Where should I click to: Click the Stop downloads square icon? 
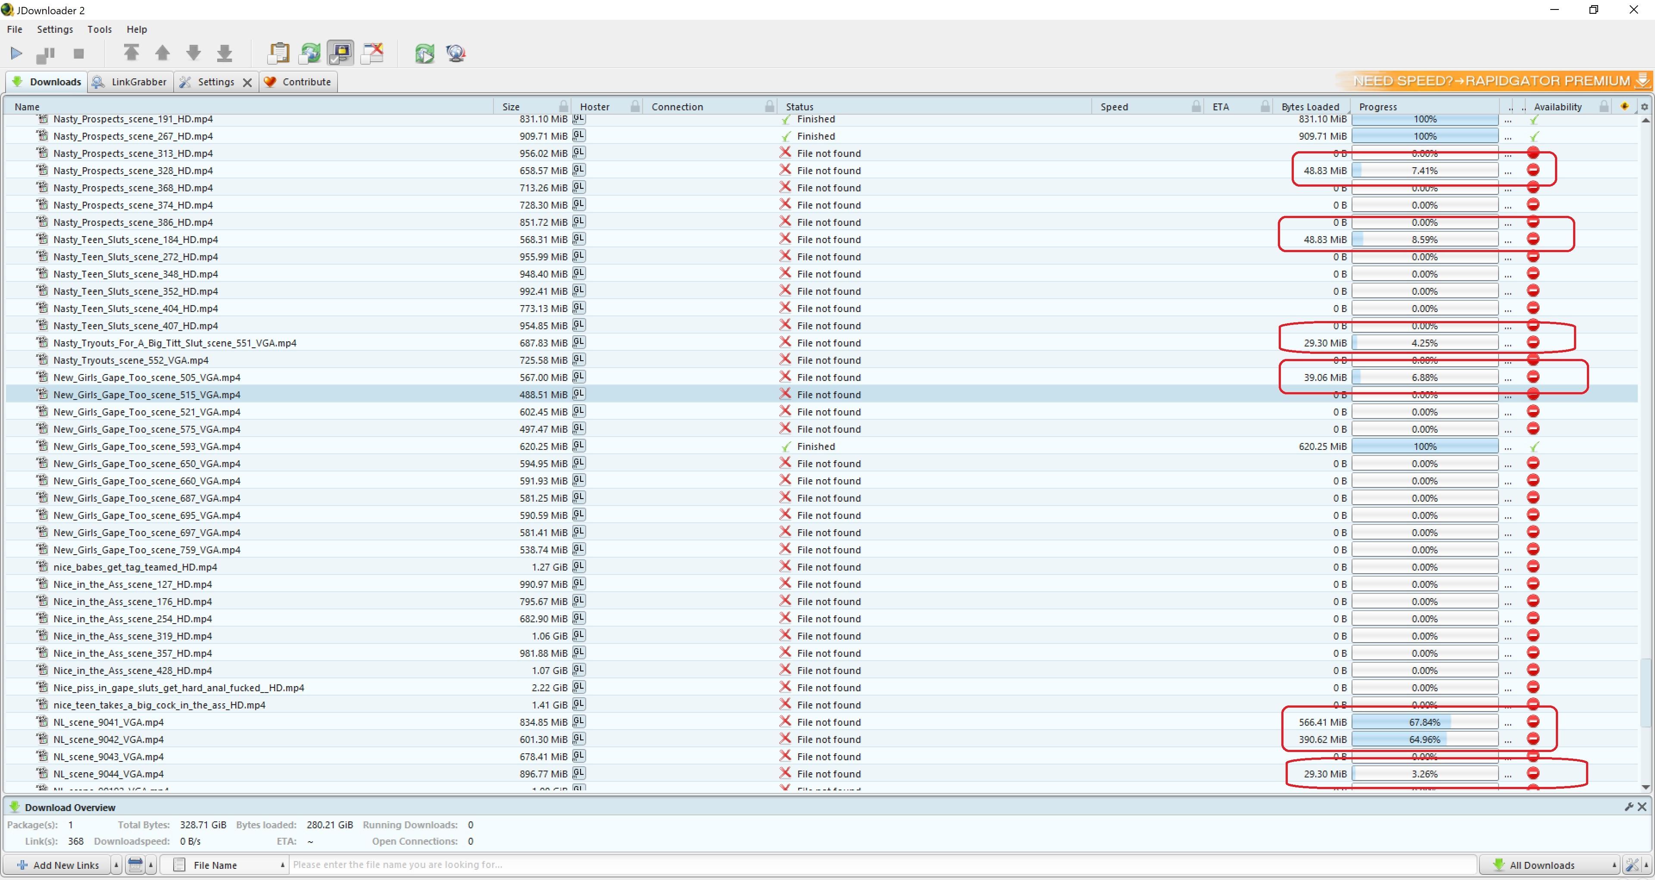tap(78, 54)
